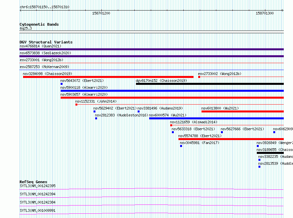
Task: Click esv2733001 (Wong2012b) label
Action: pyautogui.click(x=41, y=60)
